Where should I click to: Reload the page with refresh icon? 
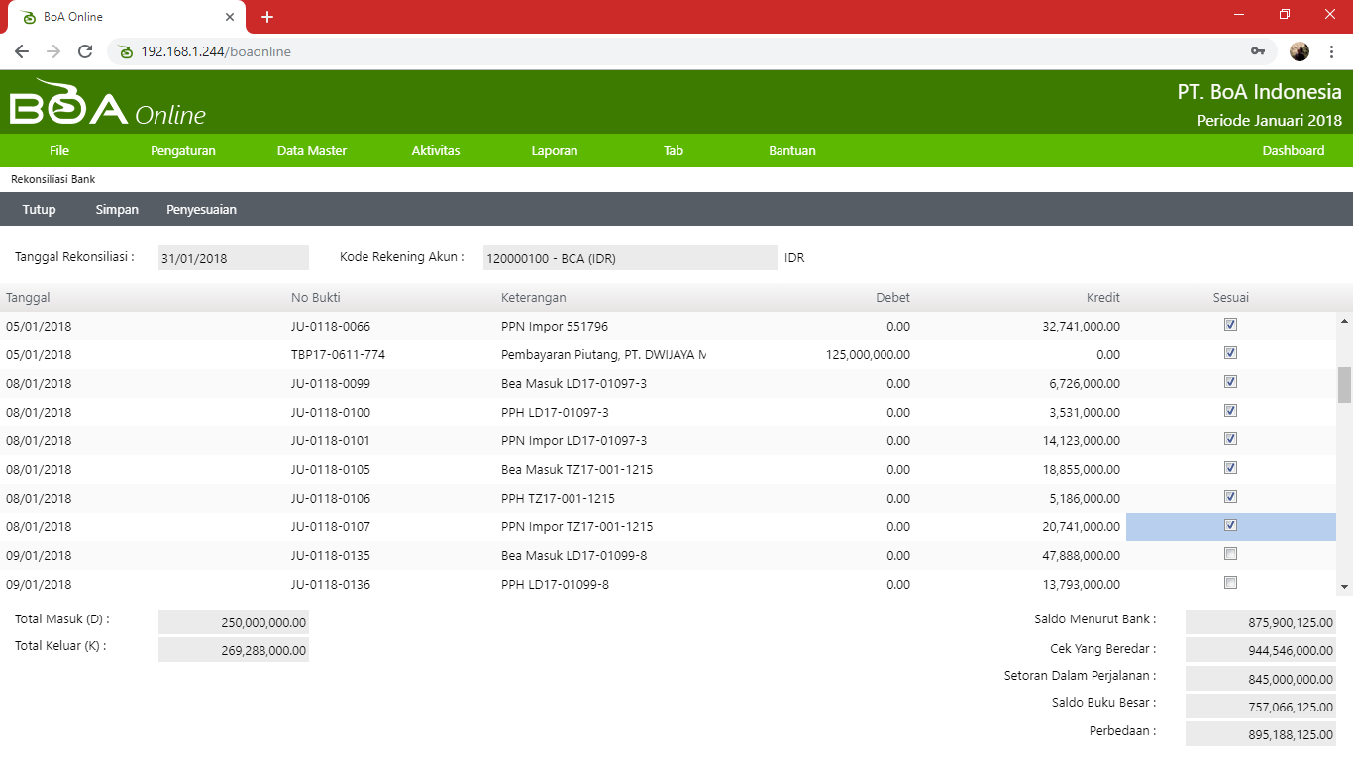[85, 51]
